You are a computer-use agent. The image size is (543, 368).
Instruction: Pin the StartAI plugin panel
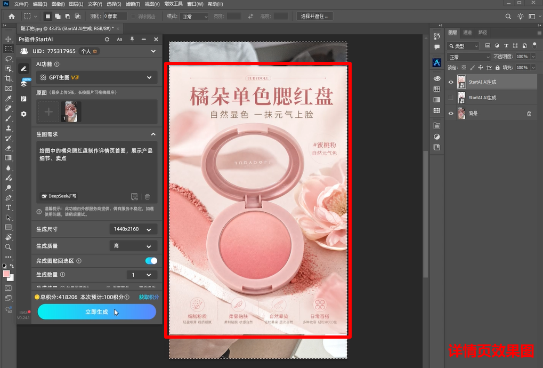(132, 39)
